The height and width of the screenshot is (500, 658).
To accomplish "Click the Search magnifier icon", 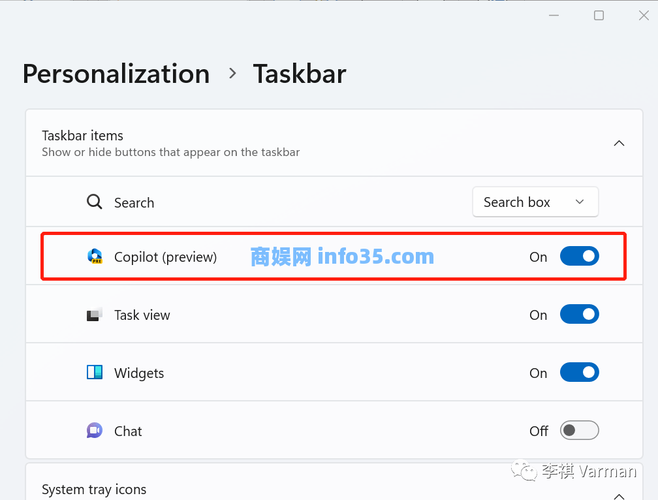I will 95,202.
